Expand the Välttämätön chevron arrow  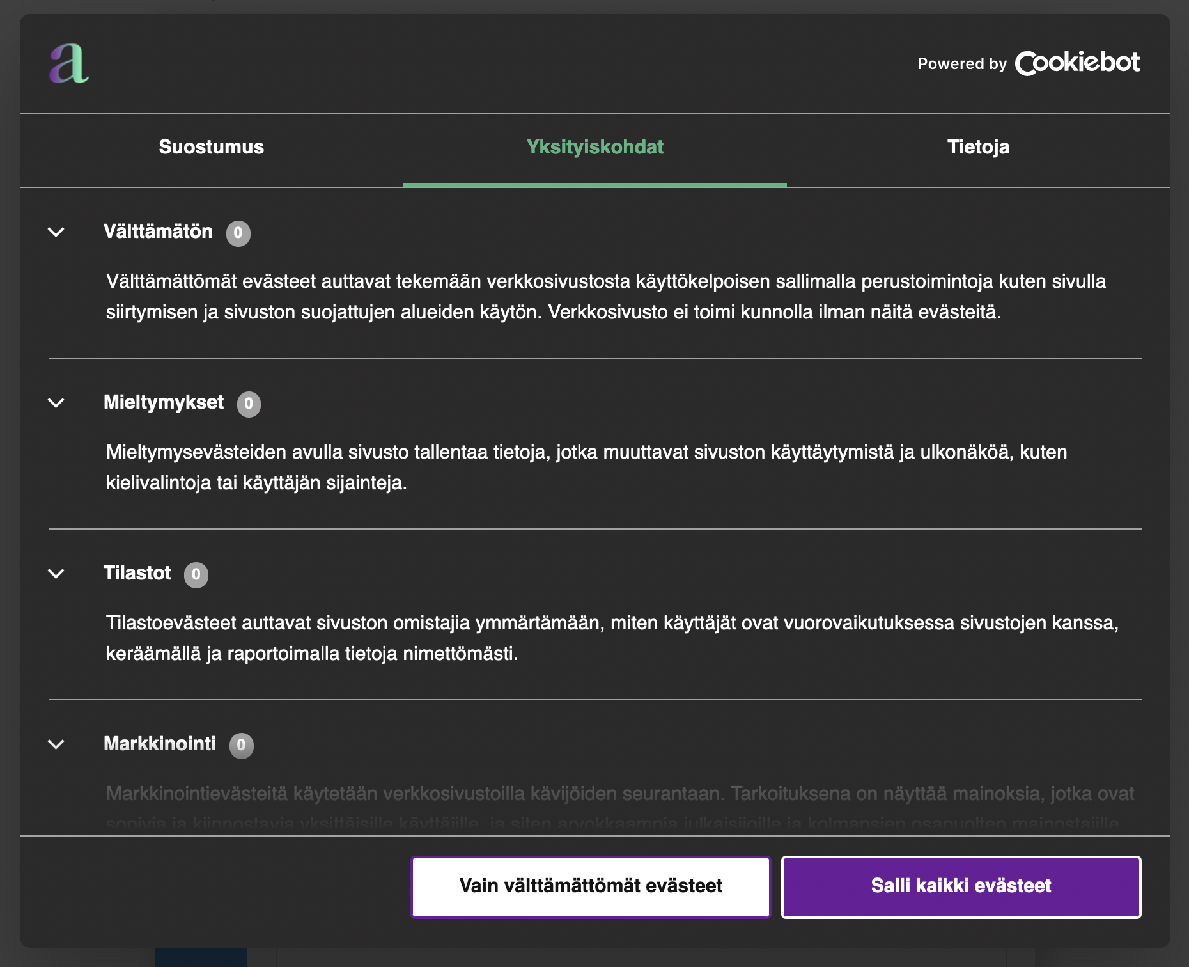click(56, 232)
